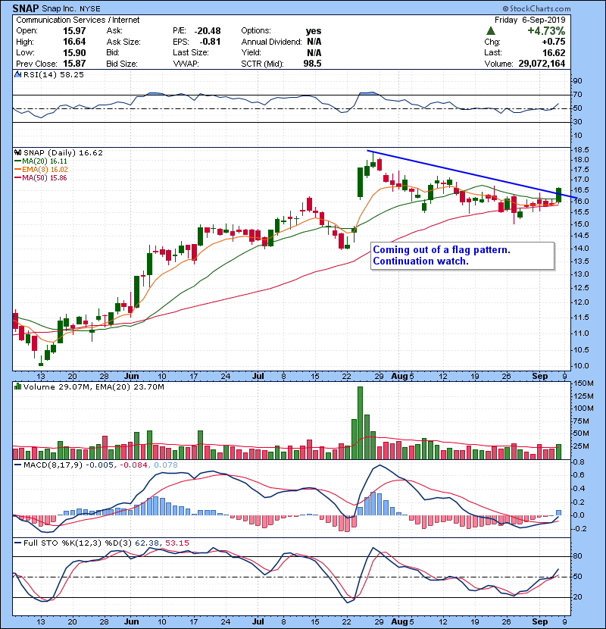Click the percent change +4.73%

546,31
